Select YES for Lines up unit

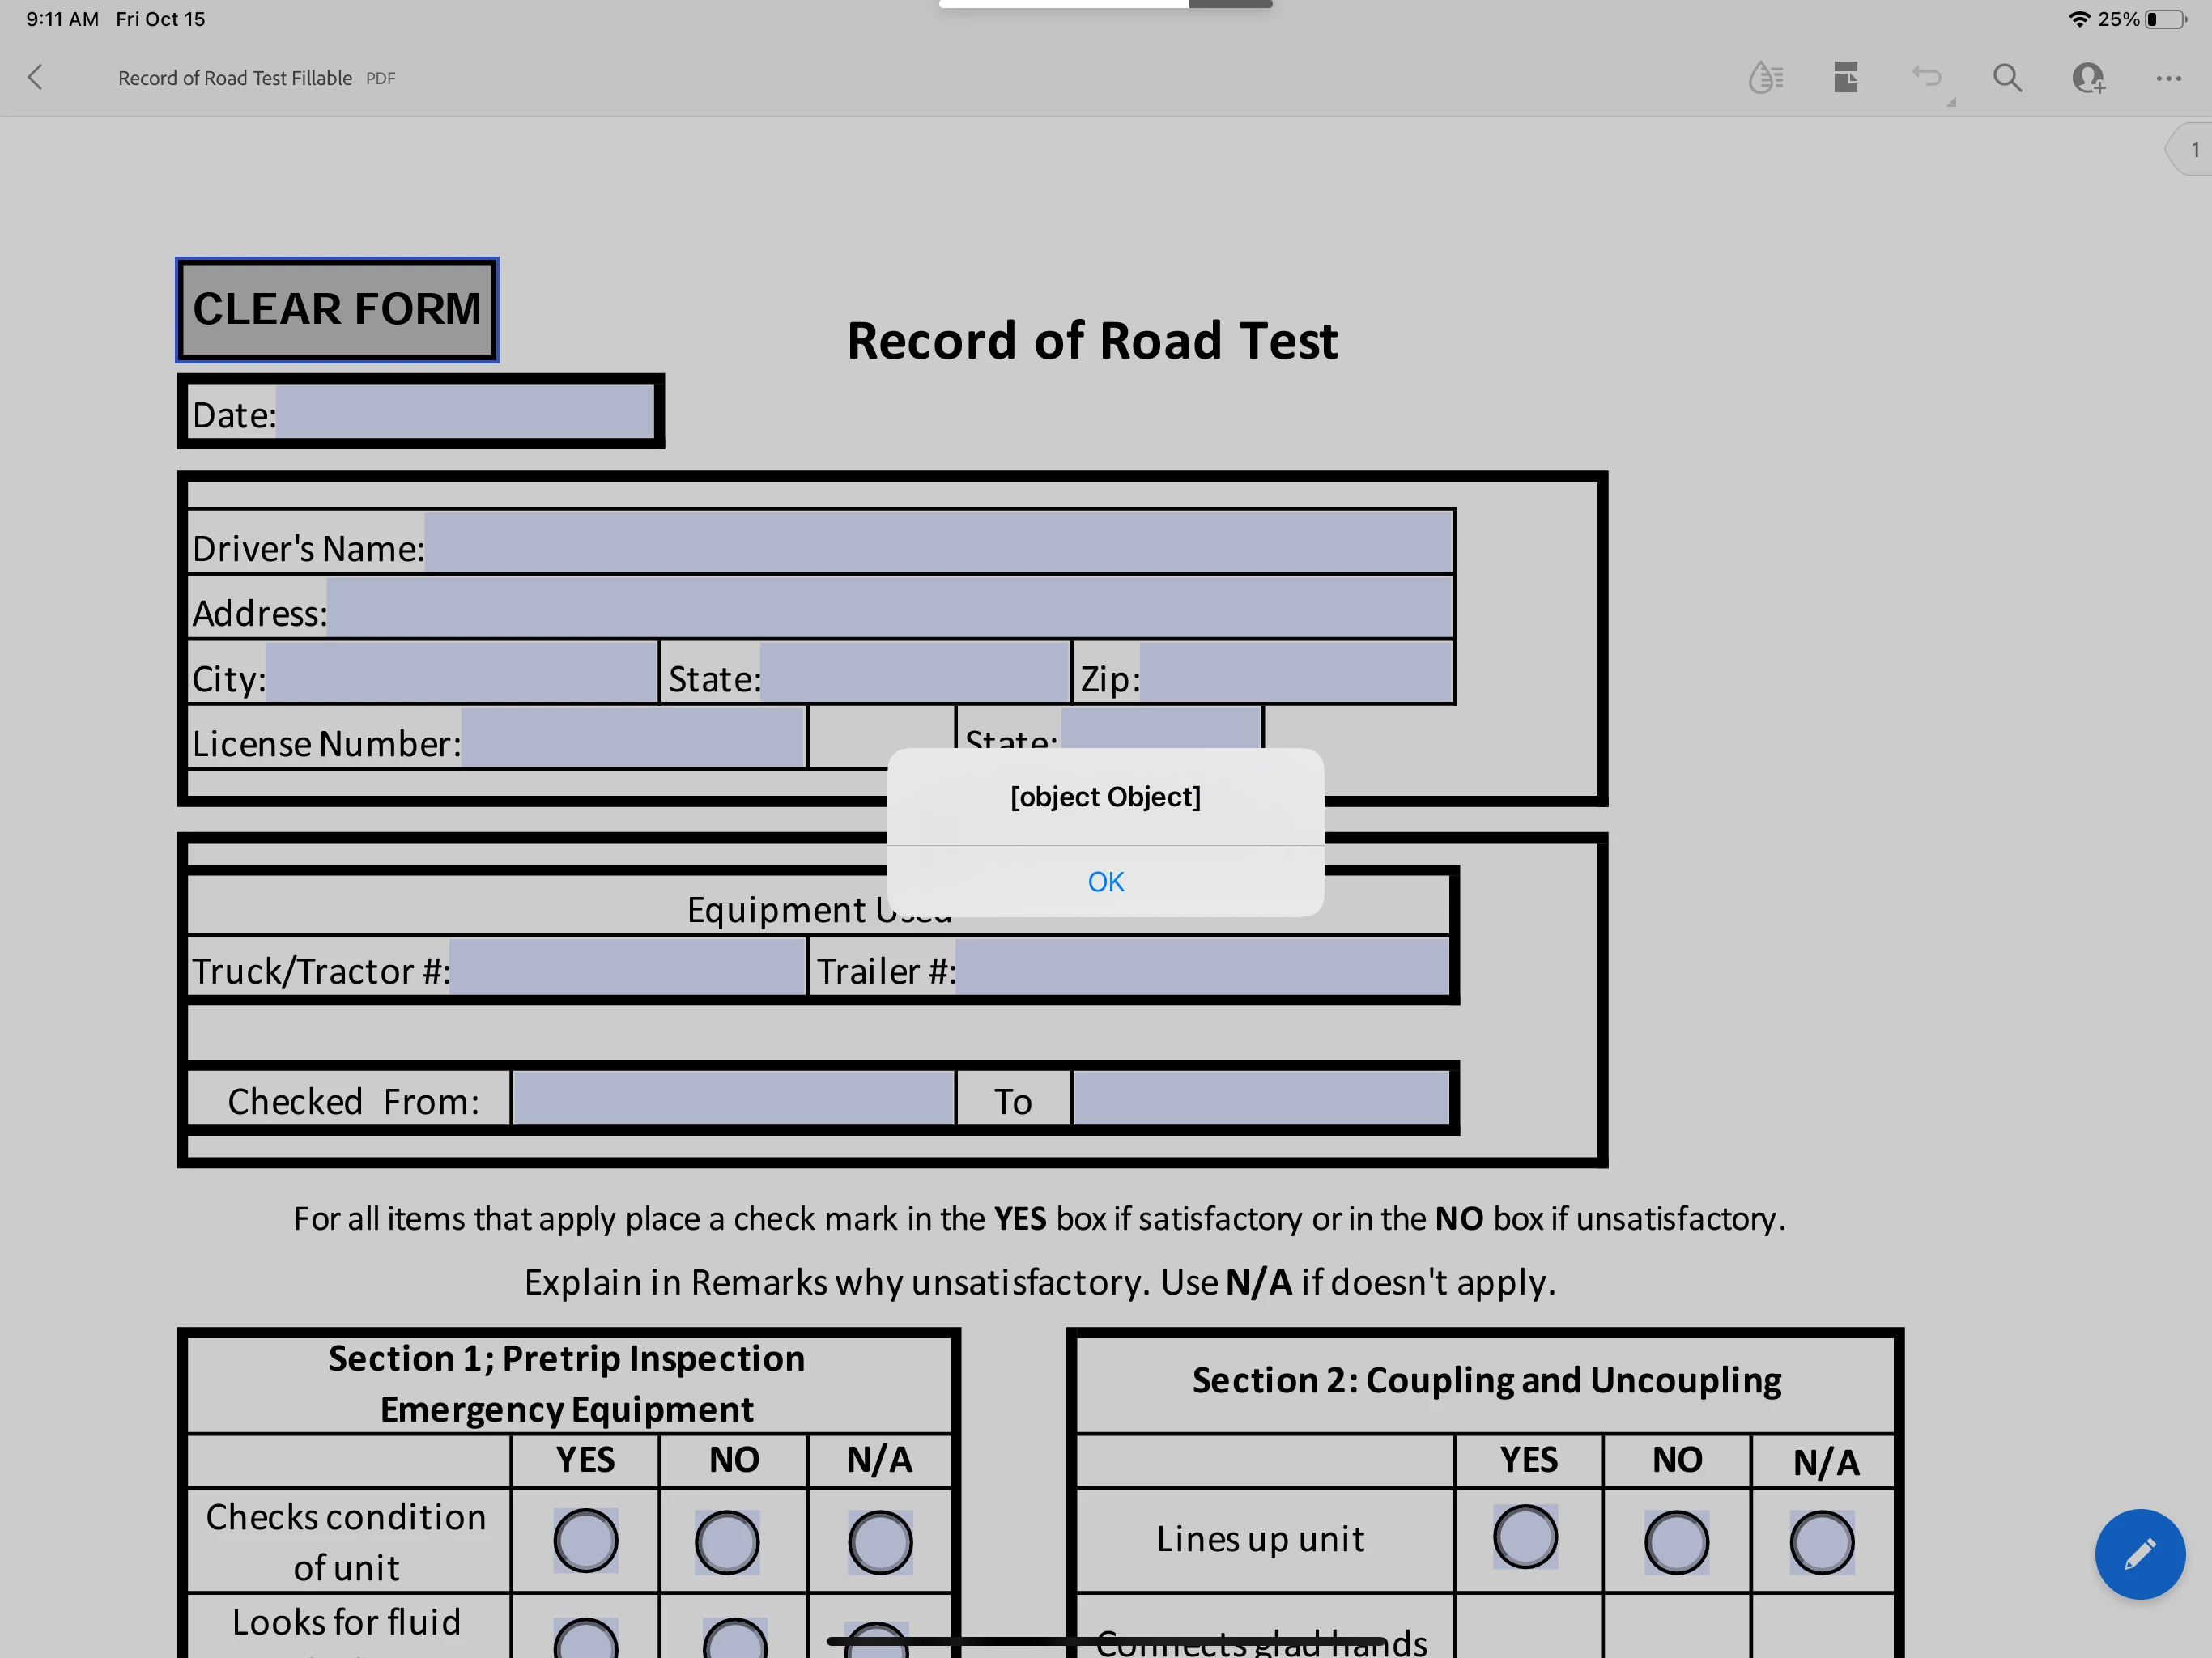[x=1525, y=1536]
